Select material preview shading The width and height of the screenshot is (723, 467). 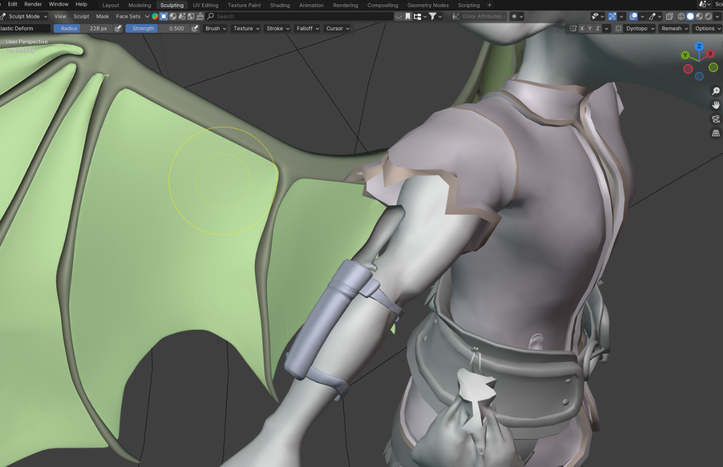pyautogui.click(x=699, y=16)
